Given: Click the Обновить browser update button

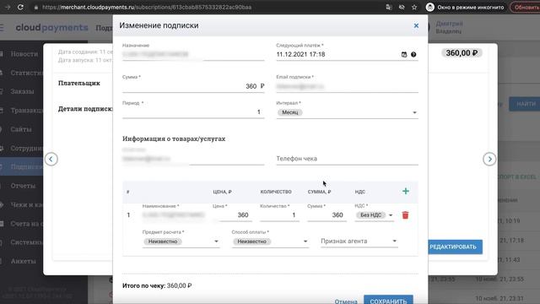Looking at the screenshot, I should pyautogui.click(x=526, y=8).
